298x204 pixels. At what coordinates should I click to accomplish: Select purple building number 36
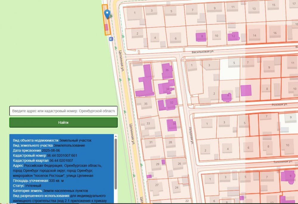(167, 71)
